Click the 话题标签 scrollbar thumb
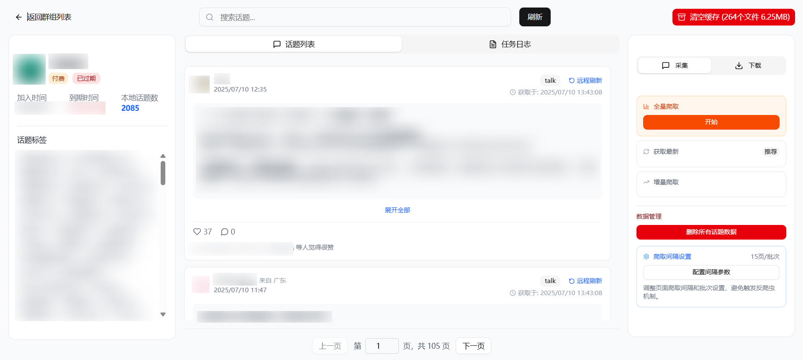Image resolution: width=803 pixels, height=360 pixels. coord(163,173)
